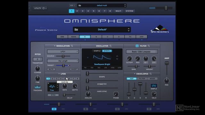This screenshot has height=115, width=205.
Task: Open the MULTI page
Action: click(118, 11)
